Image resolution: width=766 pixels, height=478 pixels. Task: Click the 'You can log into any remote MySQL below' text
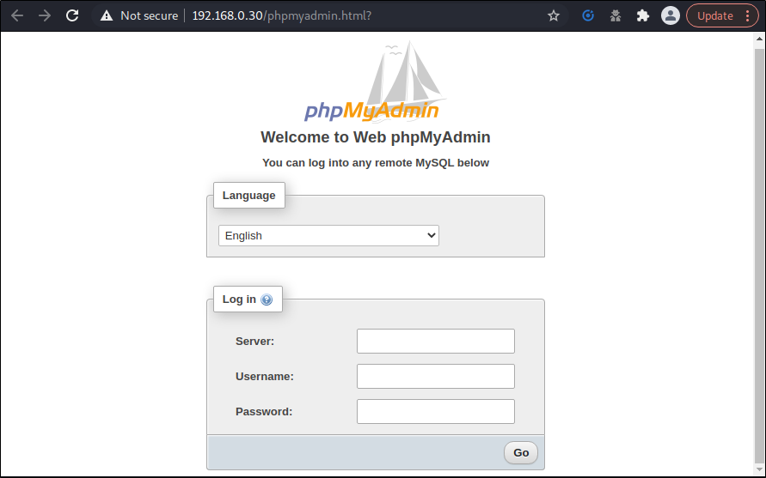pyautogui.click(x=375, y=163)
